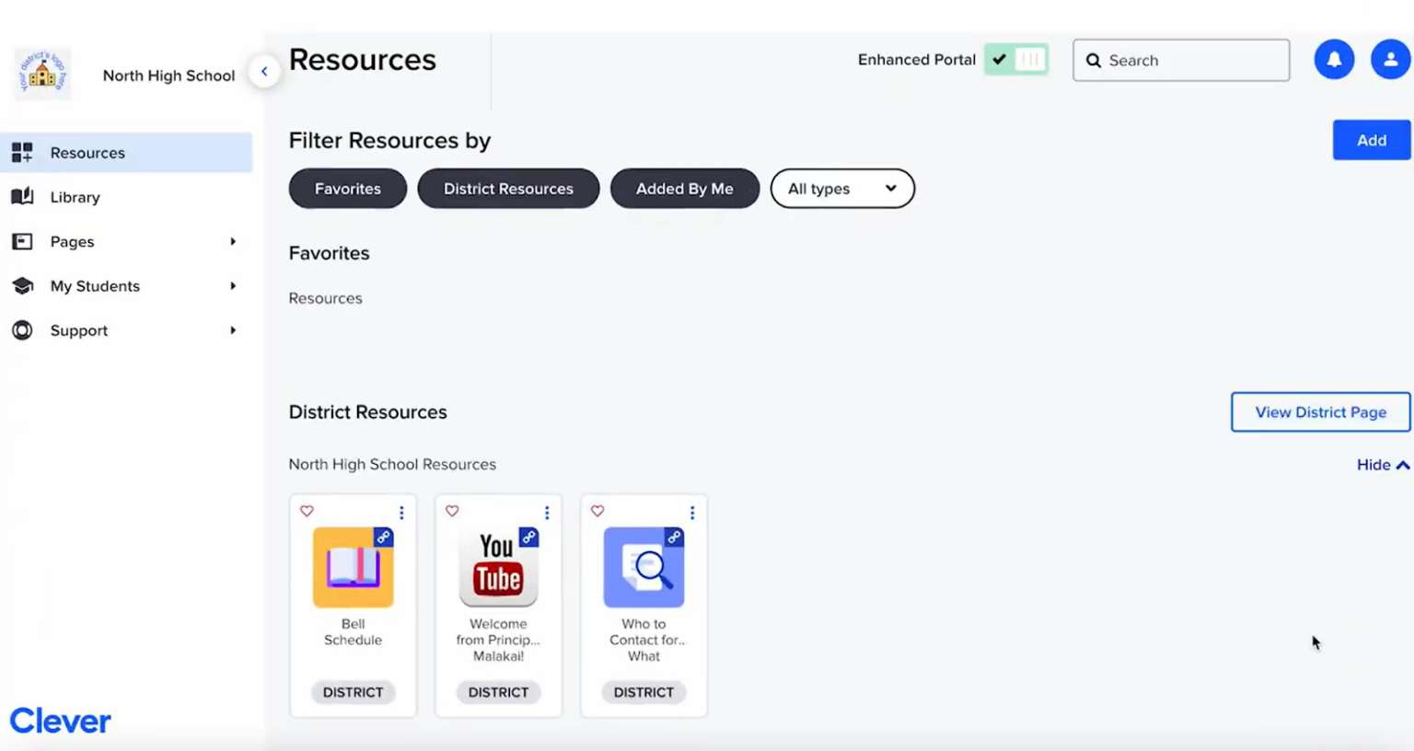This screenshot has height=751, width=1414.
Task: Click the Clever logo
Action: click(60, 721)
